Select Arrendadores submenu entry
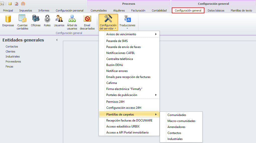 pos(181,127)
